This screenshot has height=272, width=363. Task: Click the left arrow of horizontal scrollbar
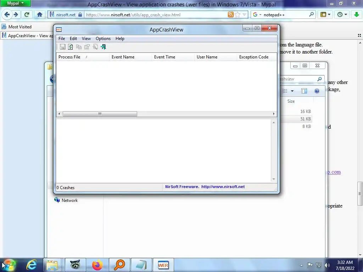coord(59,114)
